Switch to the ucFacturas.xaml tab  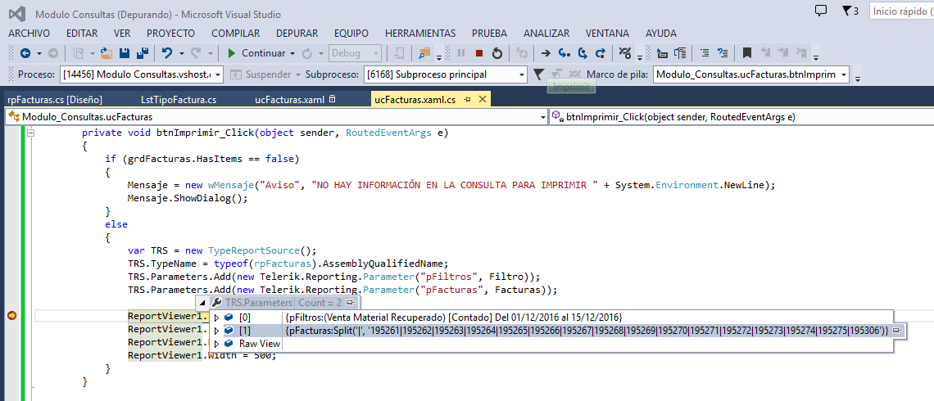[289, 100]
